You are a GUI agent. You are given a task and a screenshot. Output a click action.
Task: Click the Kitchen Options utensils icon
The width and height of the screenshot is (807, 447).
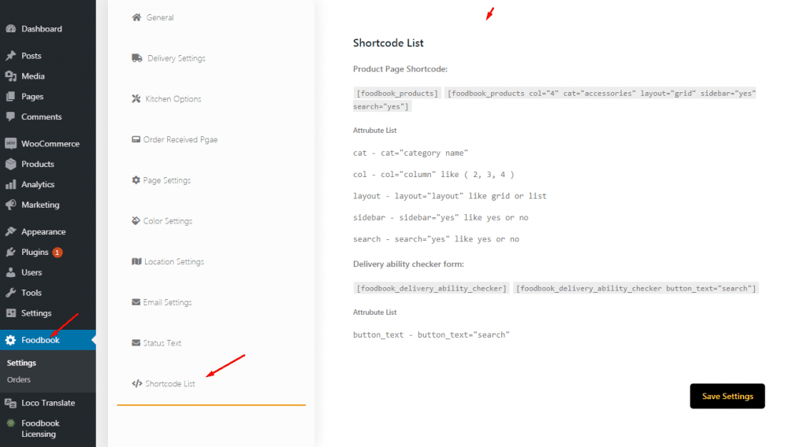point(136,99)
